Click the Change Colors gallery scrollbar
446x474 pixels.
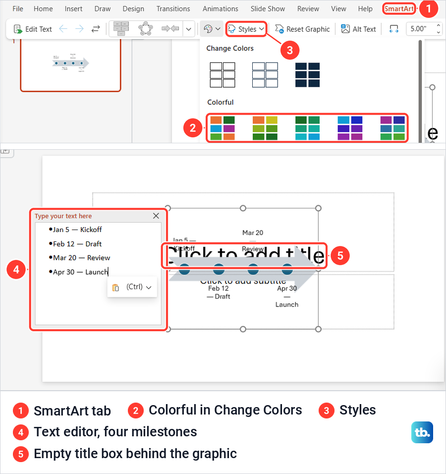pos(420,91)
